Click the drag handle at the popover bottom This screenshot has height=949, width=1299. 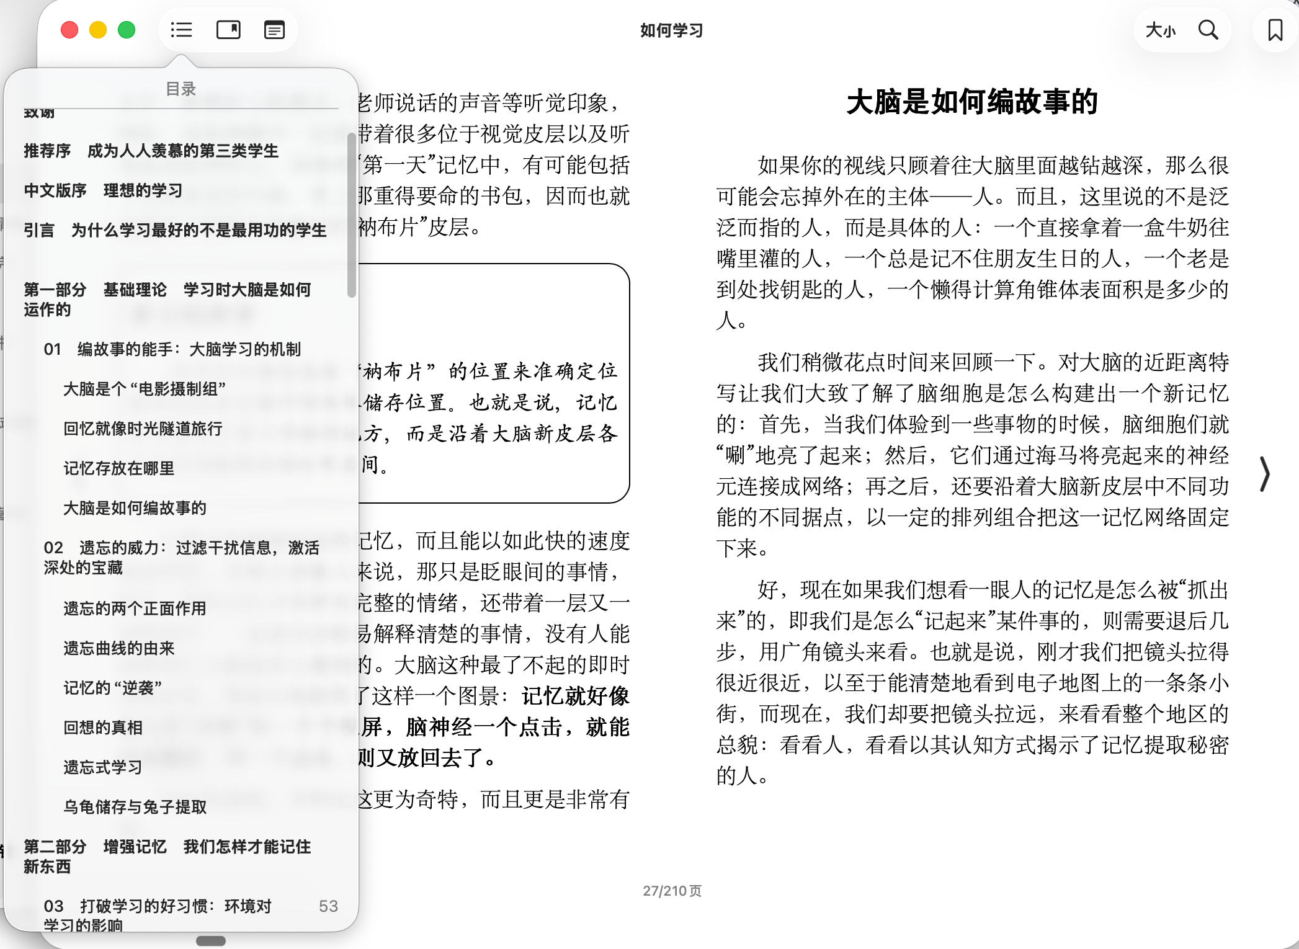212,941
